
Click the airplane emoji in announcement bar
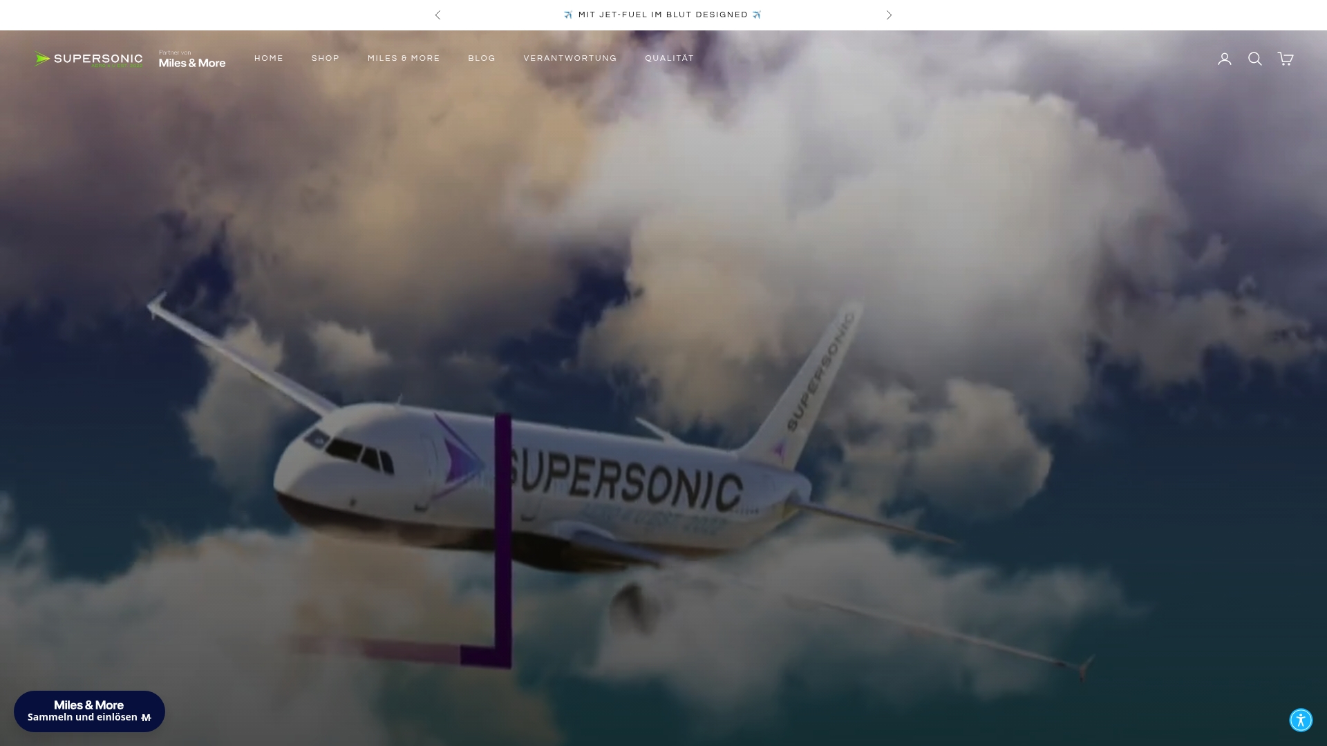click(x=567, y=14)
